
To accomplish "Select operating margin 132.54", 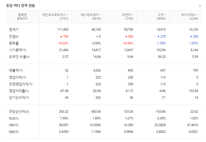I will pos(193,91).
